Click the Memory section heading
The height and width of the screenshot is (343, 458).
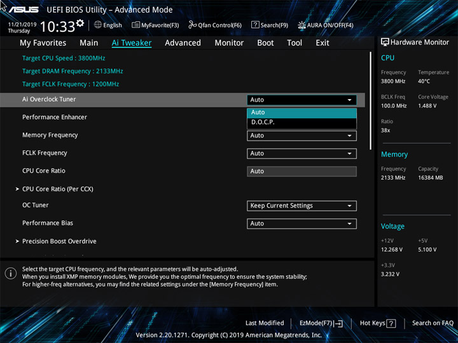point(394,154)
